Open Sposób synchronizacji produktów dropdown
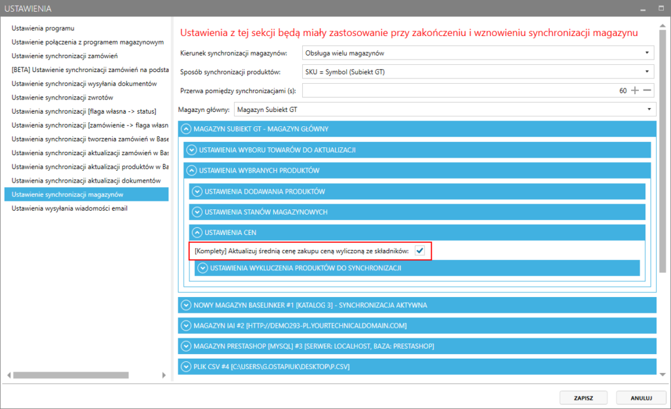671x409 pixels. [x=478, y=72]
